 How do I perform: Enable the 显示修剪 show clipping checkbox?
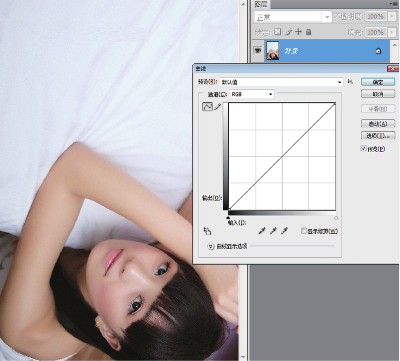coord(304,231)
